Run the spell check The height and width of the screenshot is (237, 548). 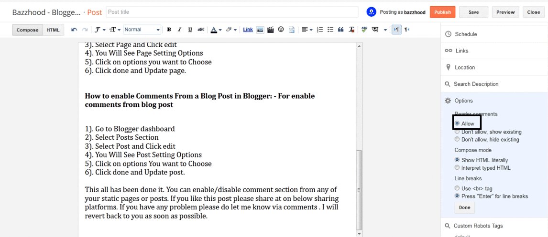pos(364,30)
